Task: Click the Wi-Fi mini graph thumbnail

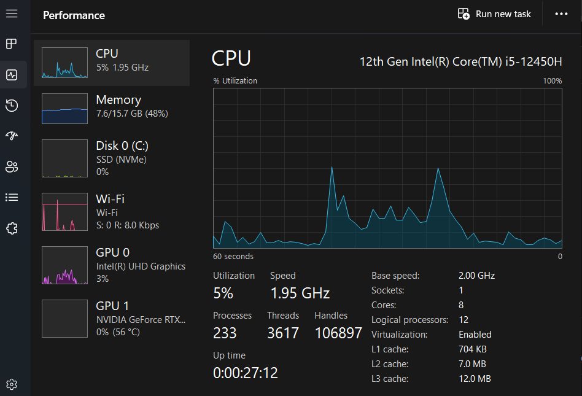Action: click(64, 212)
